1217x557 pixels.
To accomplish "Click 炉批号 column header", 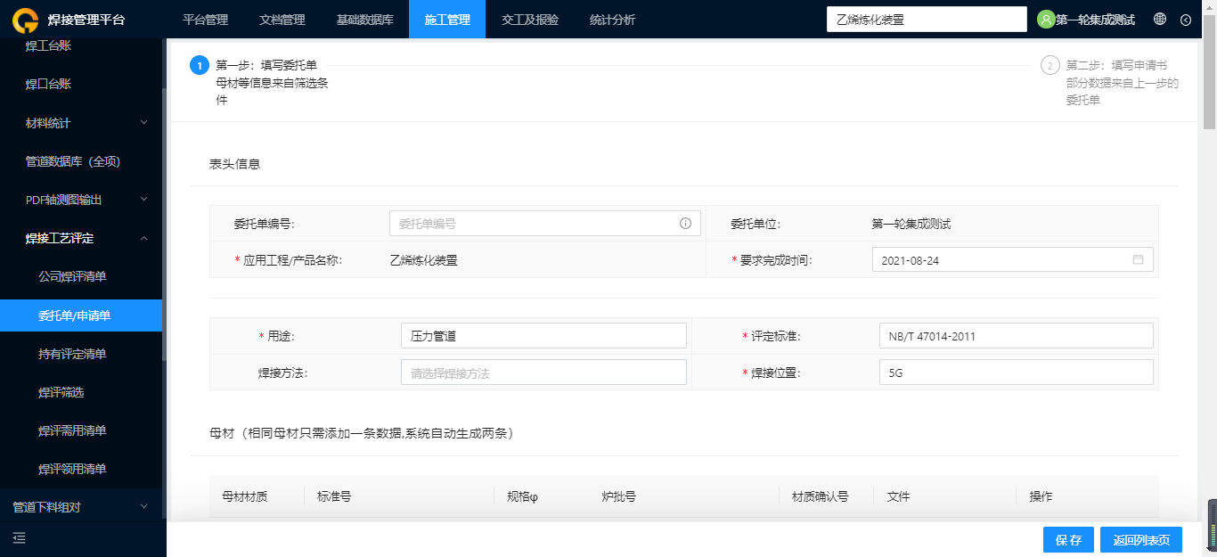I will coord(618,496).
